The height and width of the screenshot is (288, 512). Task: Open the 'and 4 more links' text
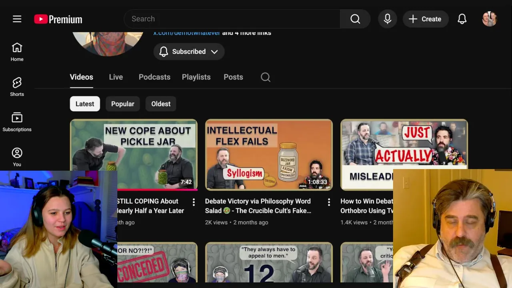coord(247,33)
